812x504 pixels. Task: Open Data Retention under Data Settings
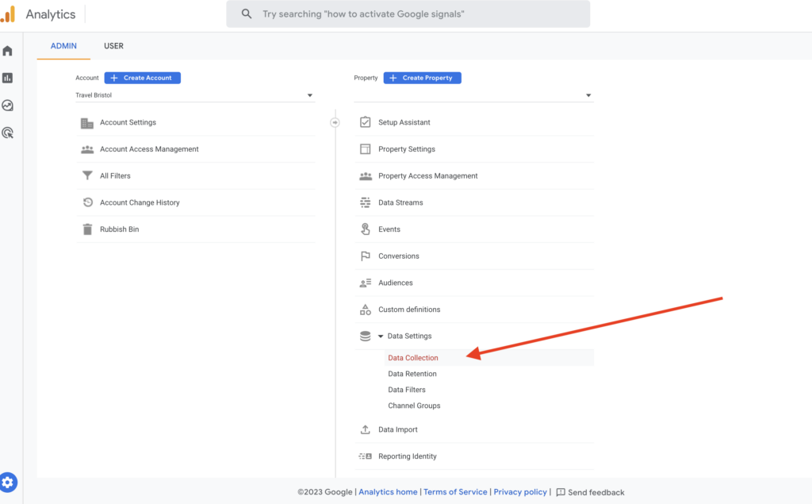point(412,374)
